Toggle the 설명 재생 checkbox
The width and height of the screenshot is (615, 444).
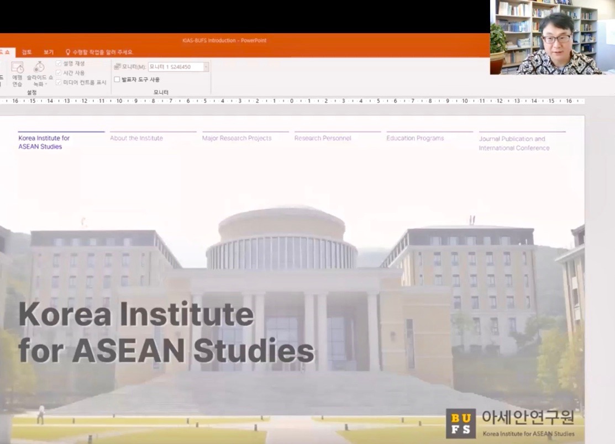pyautogui.click(x=59, y=64)
